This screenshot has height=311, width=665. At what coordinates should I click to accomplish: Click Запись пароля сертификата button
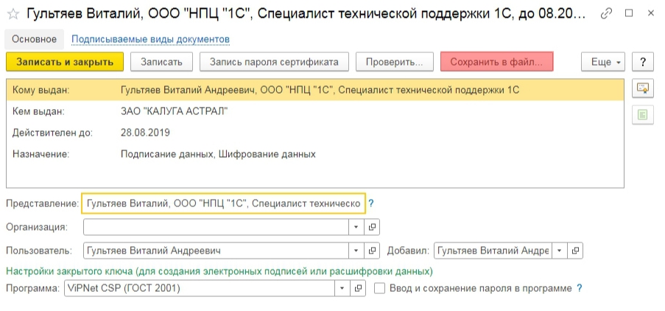[x=274, y=62]
